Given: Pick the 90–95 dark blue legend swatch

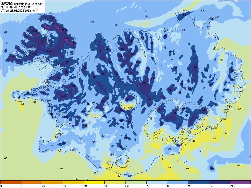Looking at the screenshot, I should [x=199, y=182].
